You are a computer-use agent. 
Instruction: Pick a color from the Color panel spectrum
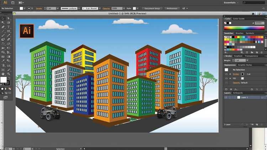pos(244,28)
